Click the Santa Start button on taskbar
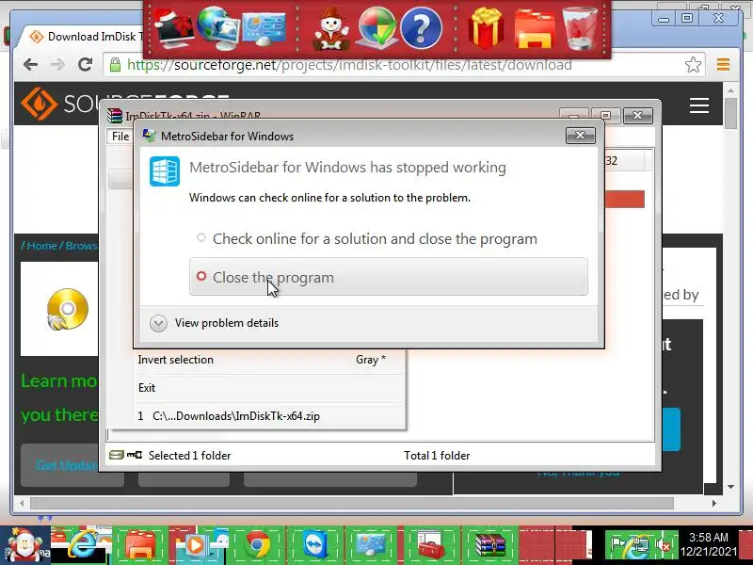753x565 pixels. coord(24,545)
